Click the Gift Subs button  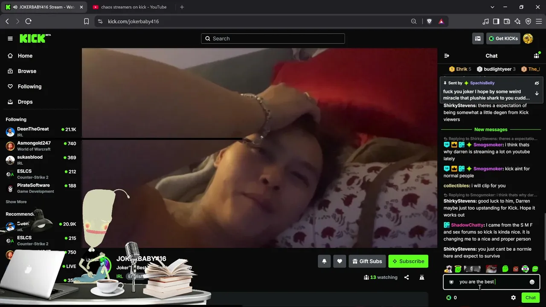[x=367, y=261]
